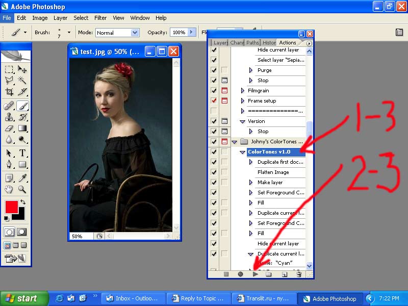Select the Gradient tool
This screenshot has height=306, width=408.
coord(22,129)
